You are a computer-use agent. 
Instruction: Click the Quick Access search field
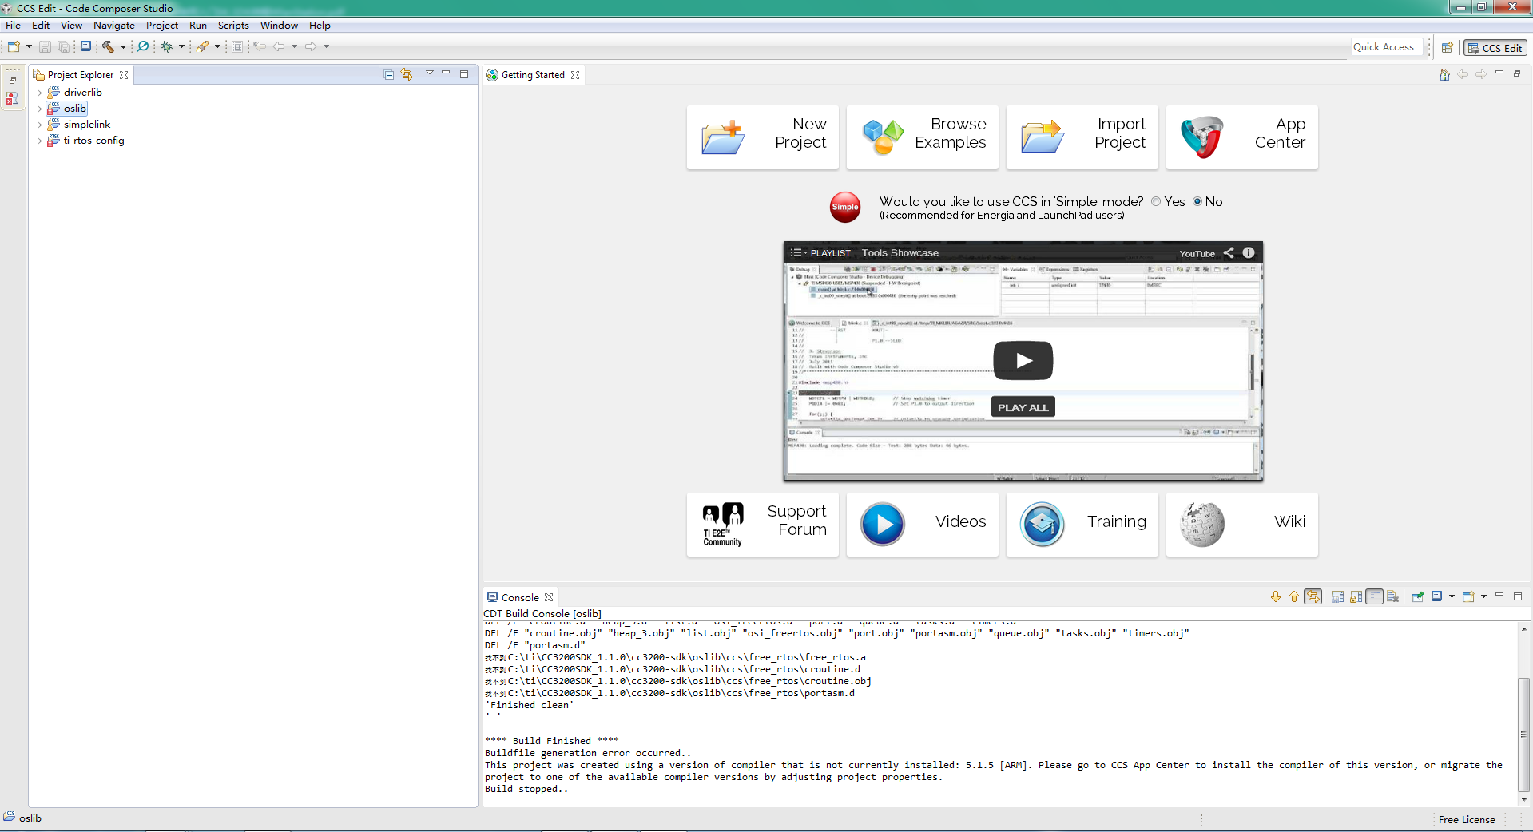pyautogui.click(x=1387, y=47)
